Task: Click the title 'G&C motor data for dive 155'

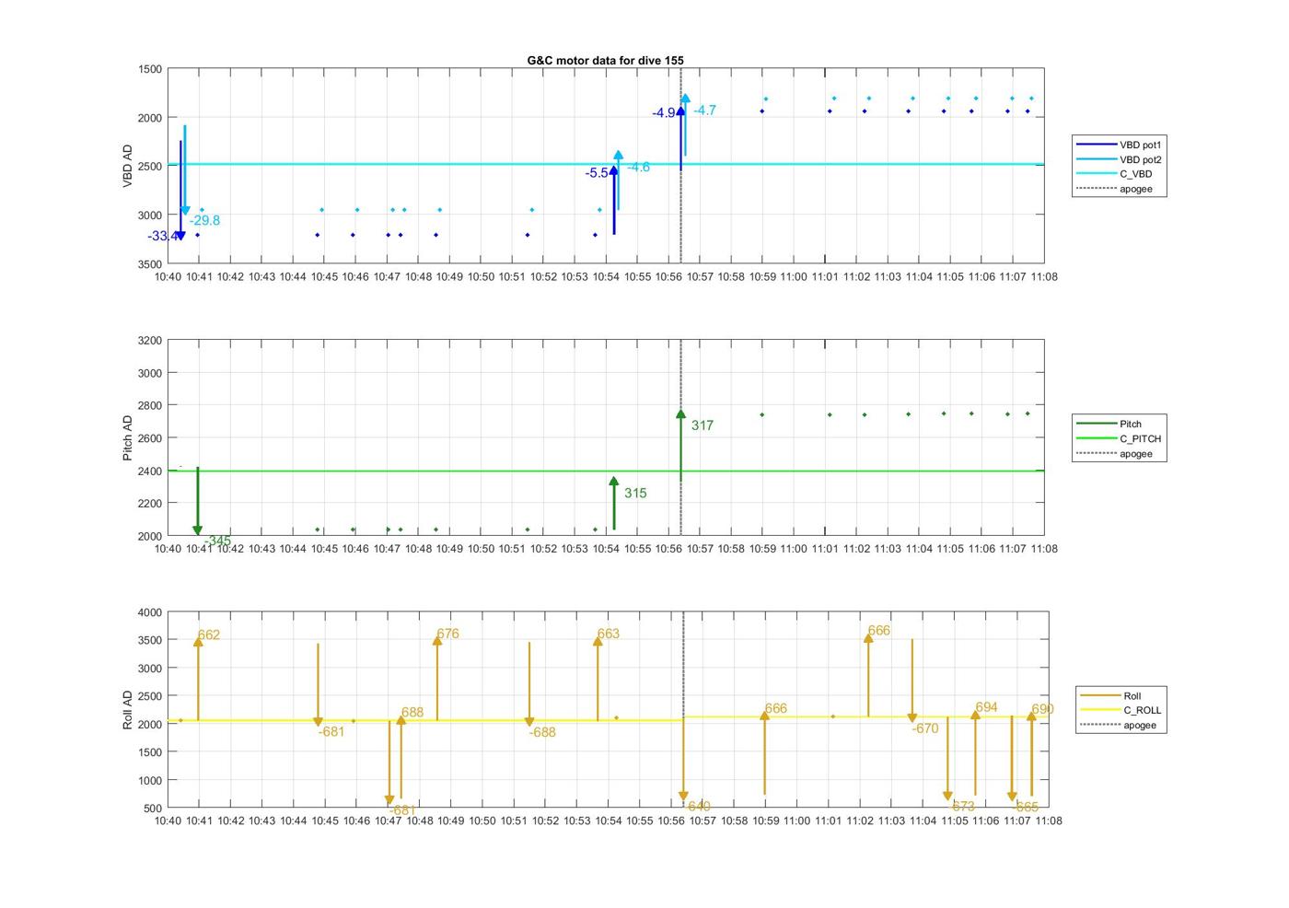Action: 605,60
